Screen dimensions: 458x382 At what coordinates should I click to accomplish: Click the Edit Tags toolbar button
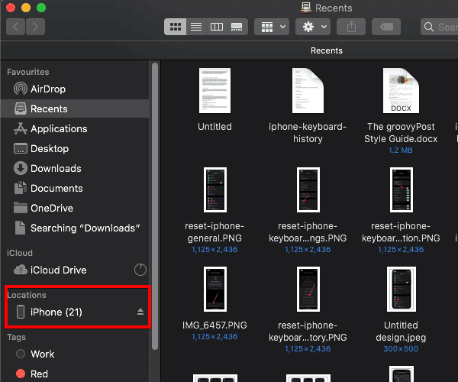point(386,27)
